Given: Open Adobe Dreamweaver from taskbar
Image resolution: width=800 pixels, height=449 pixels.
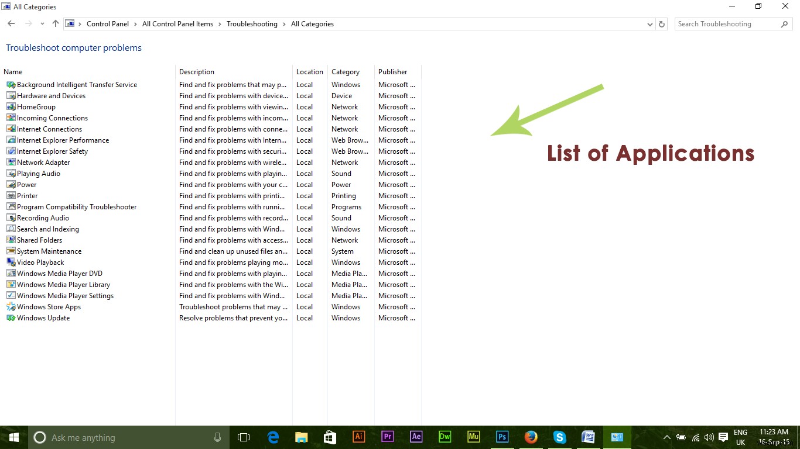Looking at the screenshot, I should point(445,437).
